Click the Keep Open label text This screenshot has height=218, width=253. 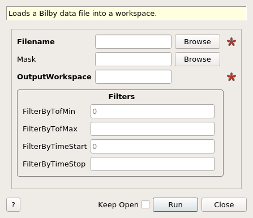pos(118,205)
